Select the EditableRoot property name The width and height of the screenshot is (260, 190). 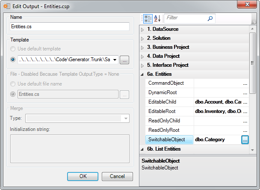(x=169, y=111)
